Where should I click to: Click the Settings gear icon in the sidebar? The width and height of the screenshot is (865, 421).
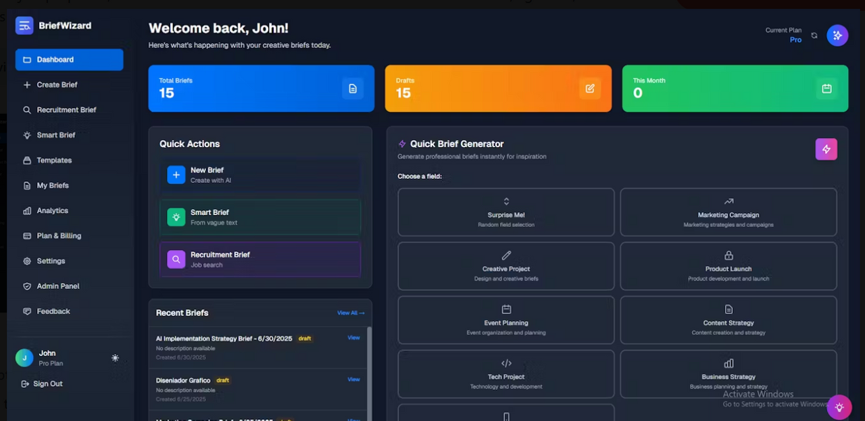click(x=27, y=261)
